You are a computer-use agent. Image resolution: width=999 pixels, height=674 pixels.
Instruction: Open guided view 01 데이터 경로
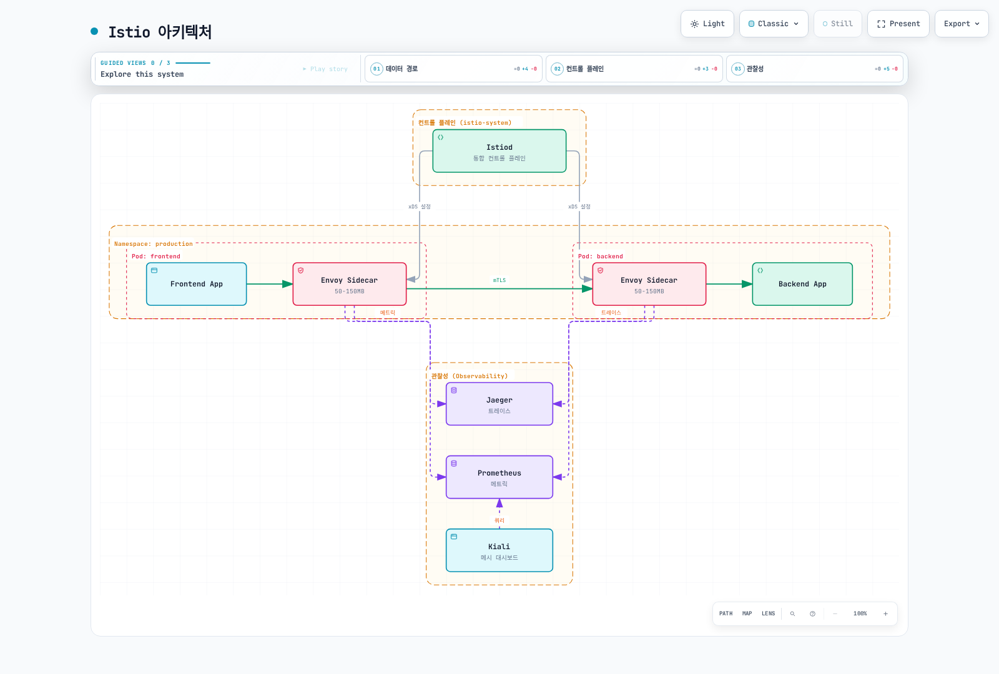pos(453,69)
